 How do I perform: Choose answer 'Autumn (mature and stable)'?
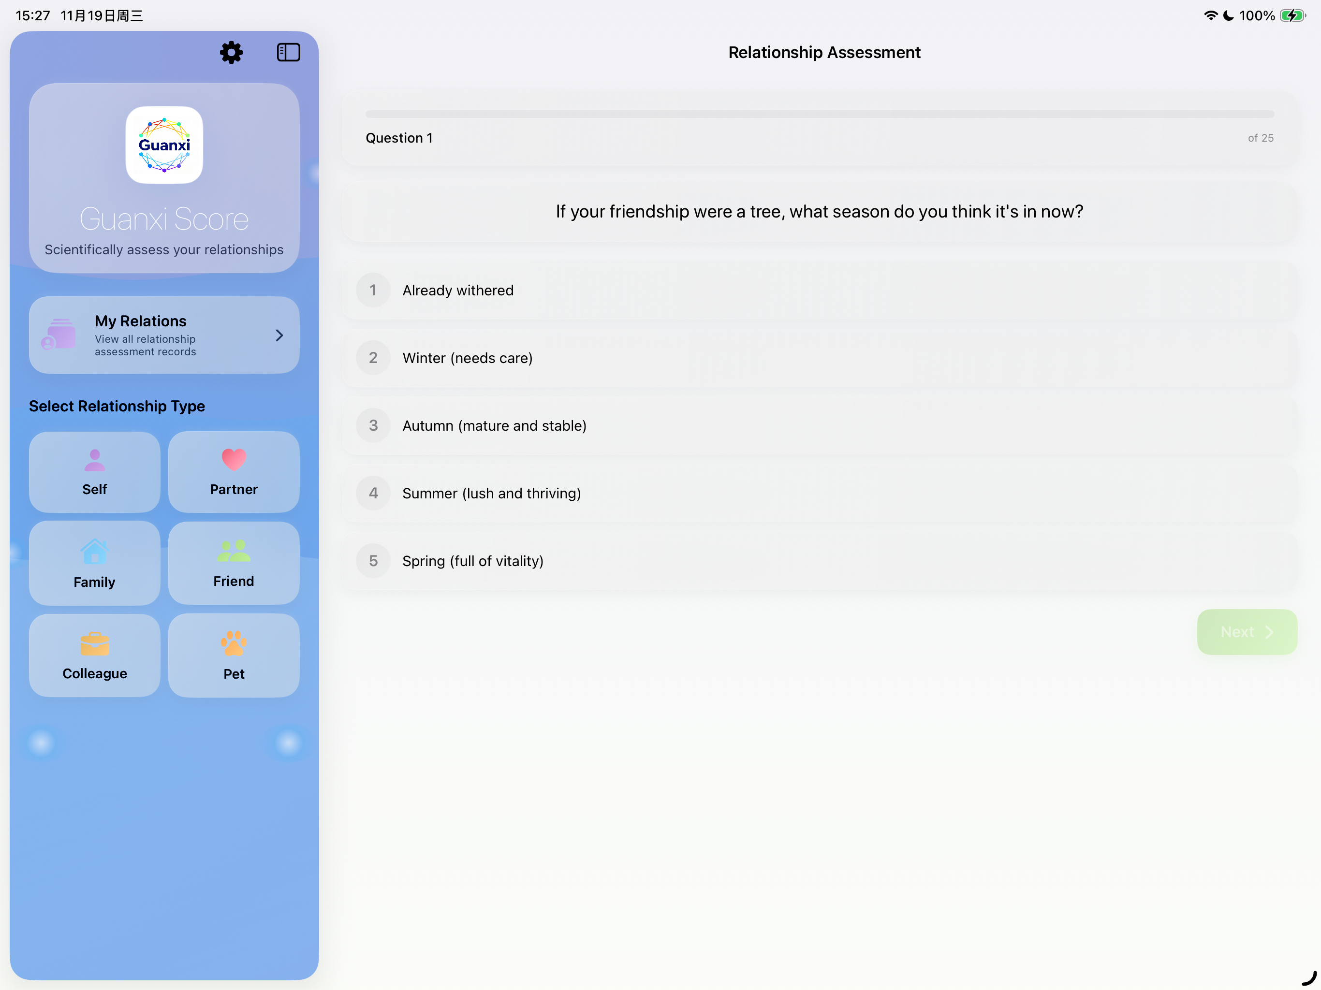pyautogui.click(x=820, y=425)
